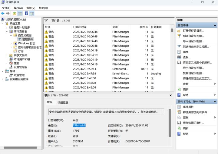The image size is (218, 154).
Task: Click 事件属性 action
Action: 188,107
